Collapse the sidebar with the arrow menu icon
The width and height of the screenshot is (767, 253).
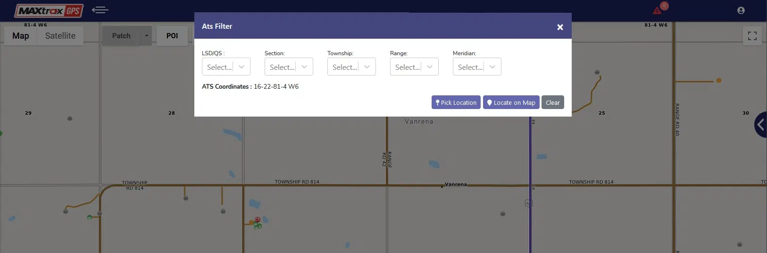coord(100,10)
